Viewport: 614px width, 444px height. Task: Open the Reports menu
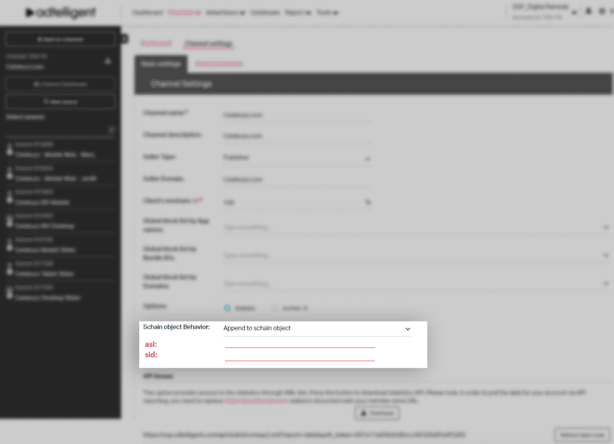(297, 13)
